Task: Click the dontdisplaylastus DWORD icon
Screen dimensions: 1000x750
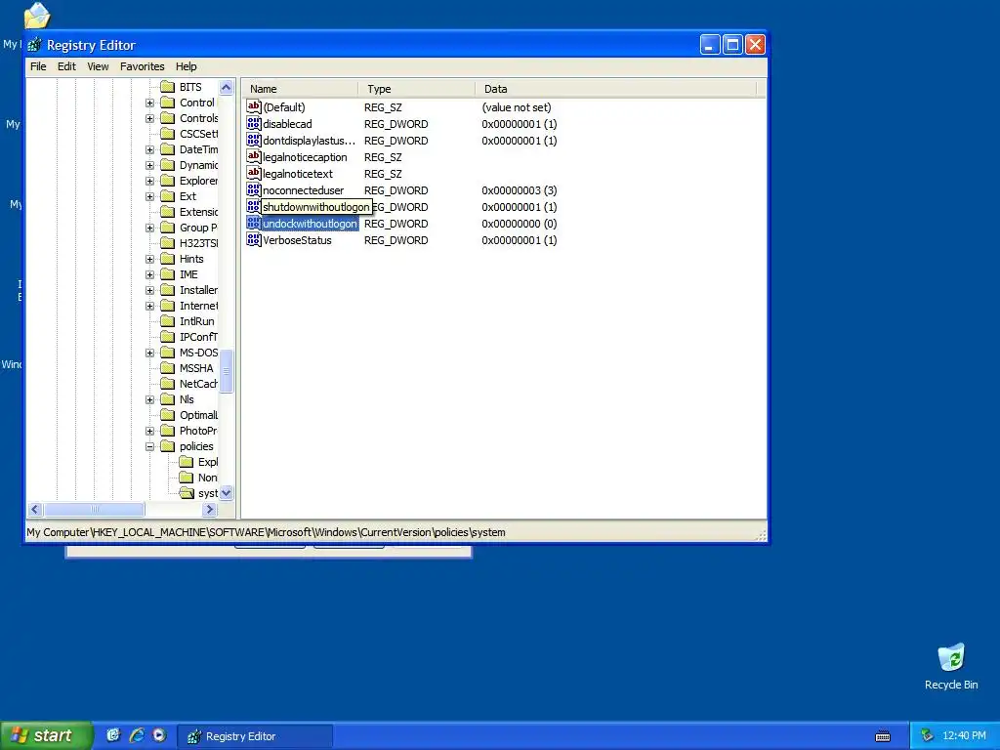Action: coord(254,141)
